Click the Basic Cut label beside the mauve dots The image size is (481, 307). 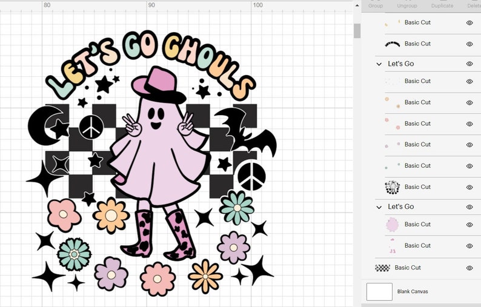click(x=417, y=144)
